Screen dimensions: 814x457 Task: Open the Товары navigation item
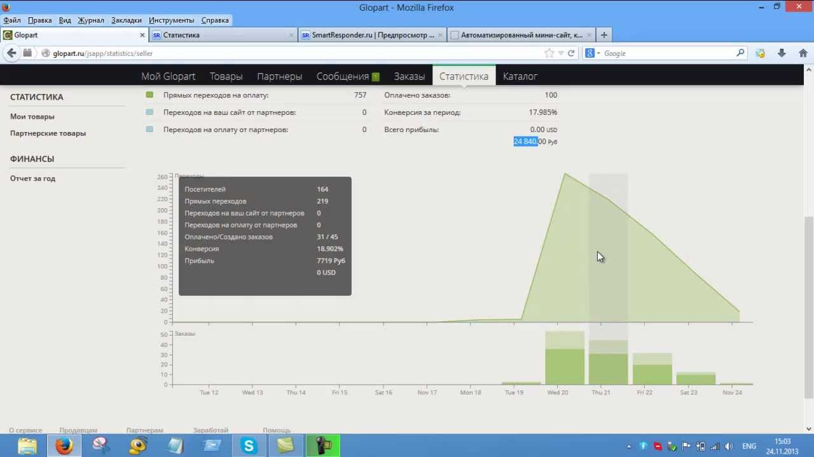(226, 76)
